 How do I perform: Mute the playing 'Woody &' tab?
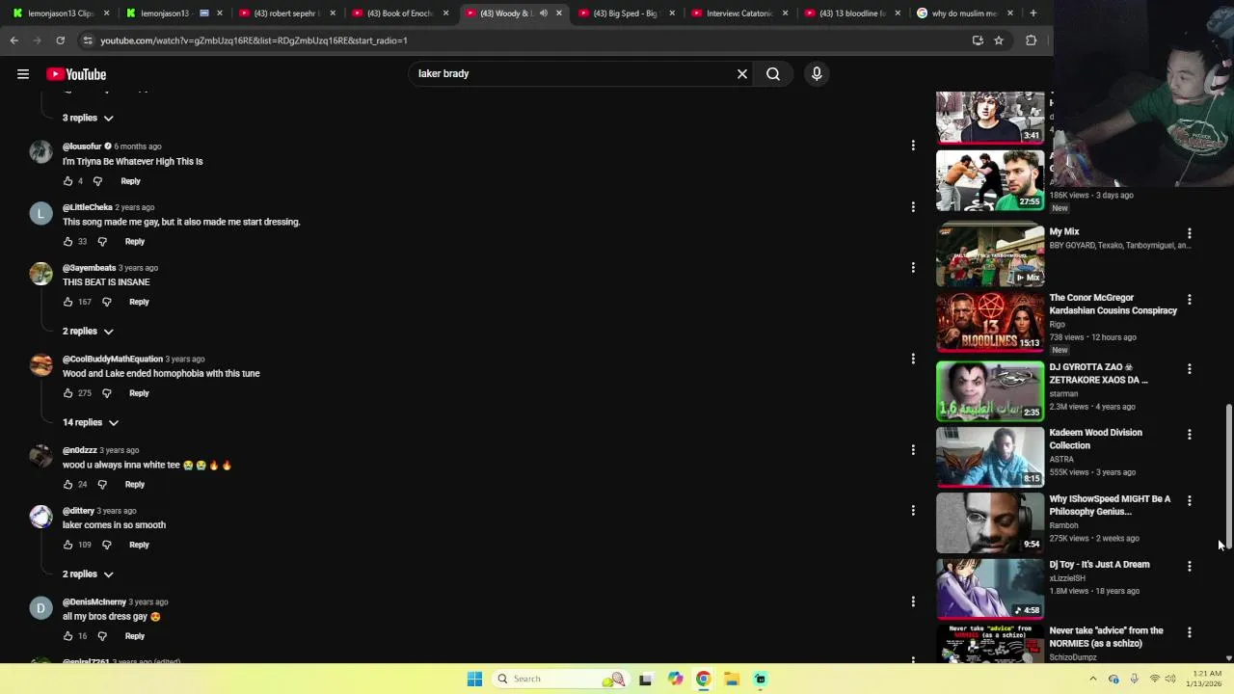pos(543,13)
